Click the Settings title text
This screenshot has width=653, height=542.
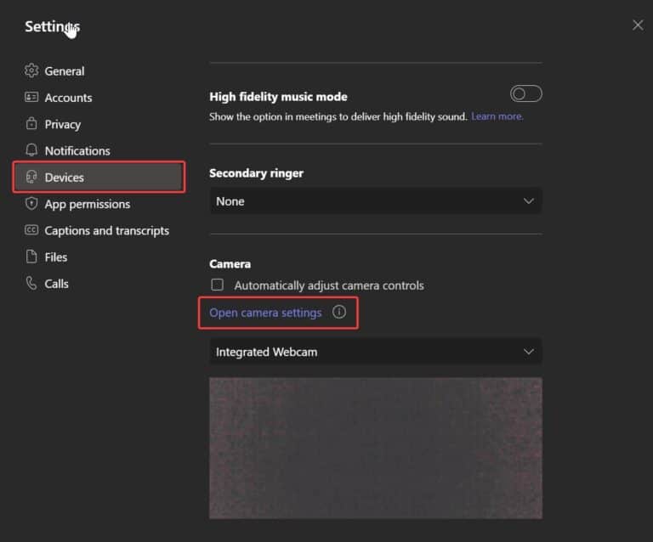click(52, 26)
